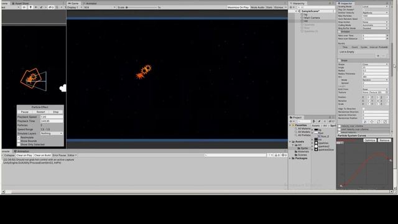Remove a burst with minus button

click(x=384, y=56)
